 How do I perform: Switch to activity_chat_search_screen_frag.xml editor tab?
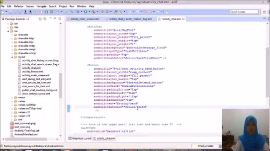130,19
